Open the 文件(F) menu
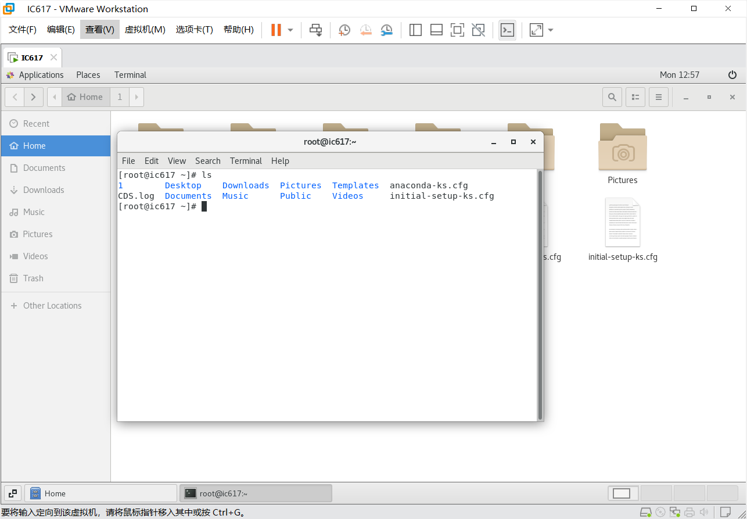This screenshot has width=747, height=519. point(23,30)
